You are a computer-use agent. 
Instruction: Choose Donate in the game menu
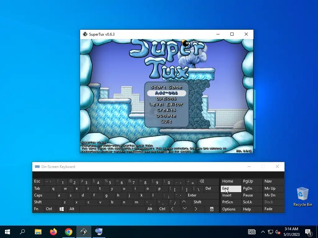166,116
